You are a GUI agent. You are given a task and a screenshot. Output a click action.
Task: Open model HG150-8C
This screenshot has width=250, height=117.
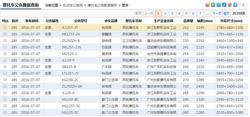pos(70,100)
